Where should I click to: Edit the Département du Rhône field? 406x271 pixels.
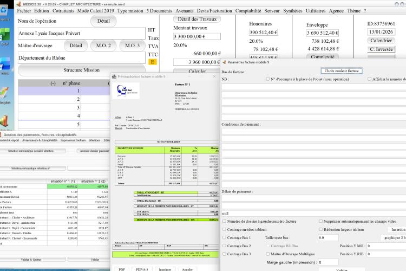(x=82, y=58)
